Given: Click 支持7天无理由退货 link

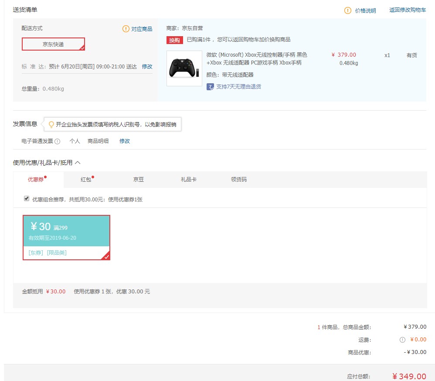Looking at the screenshot, I should click(238, 87).
